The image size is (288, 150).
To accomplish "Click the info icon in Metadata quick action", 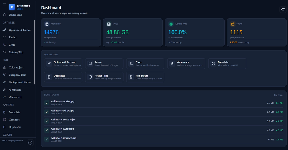I will 213,63.
